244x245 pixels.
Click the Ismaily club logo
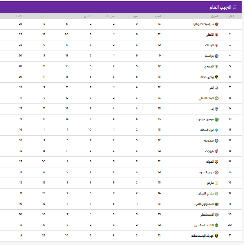point(217,215)
